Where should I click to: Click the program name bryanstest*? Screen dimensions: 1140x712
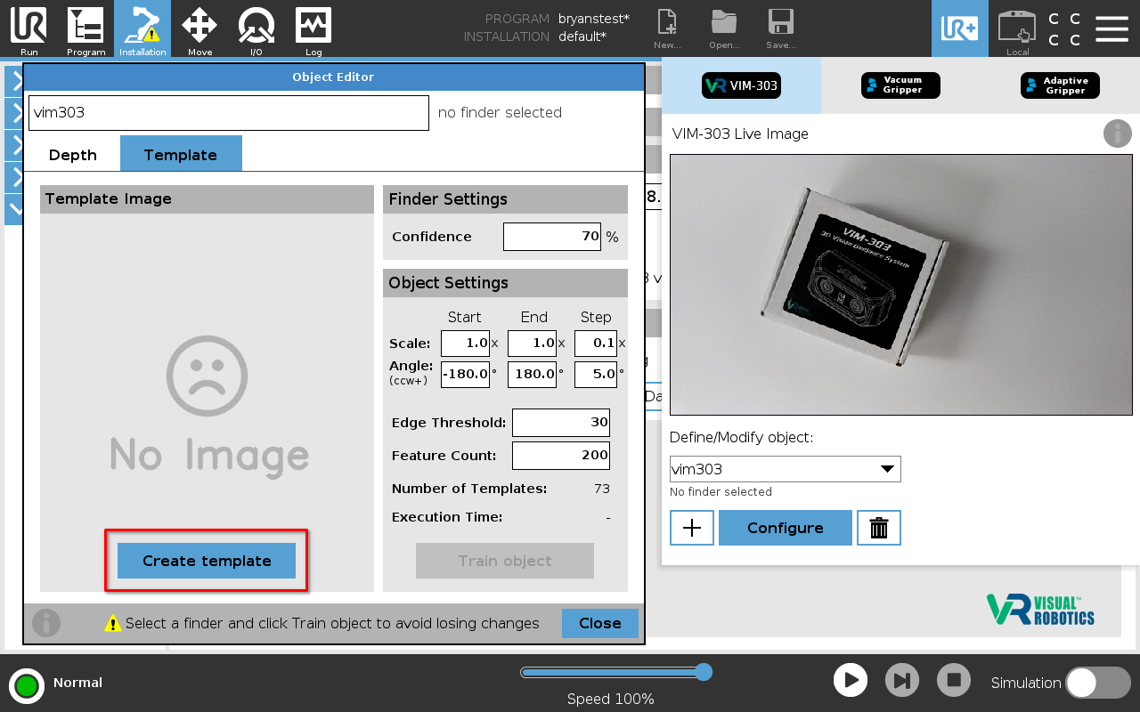[x=594, y=19]
